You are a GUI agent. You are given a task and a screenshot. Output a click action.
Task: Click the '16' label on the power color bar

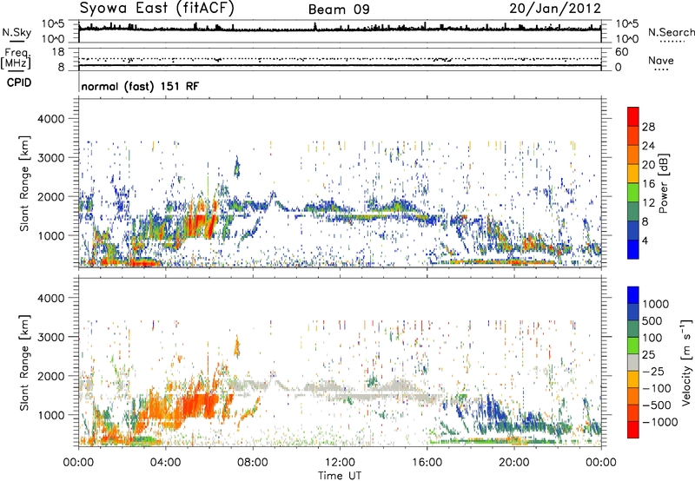(x=648, y=184)
